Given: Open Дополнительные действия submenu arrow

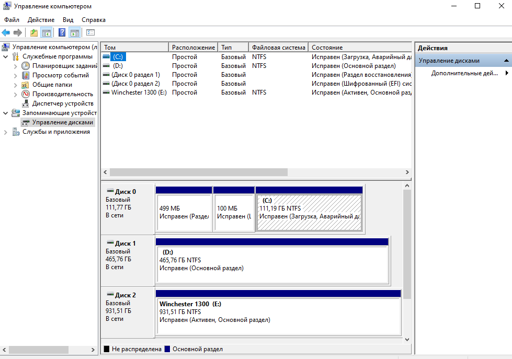Looking at the screenshot, I should coord(507,73).
